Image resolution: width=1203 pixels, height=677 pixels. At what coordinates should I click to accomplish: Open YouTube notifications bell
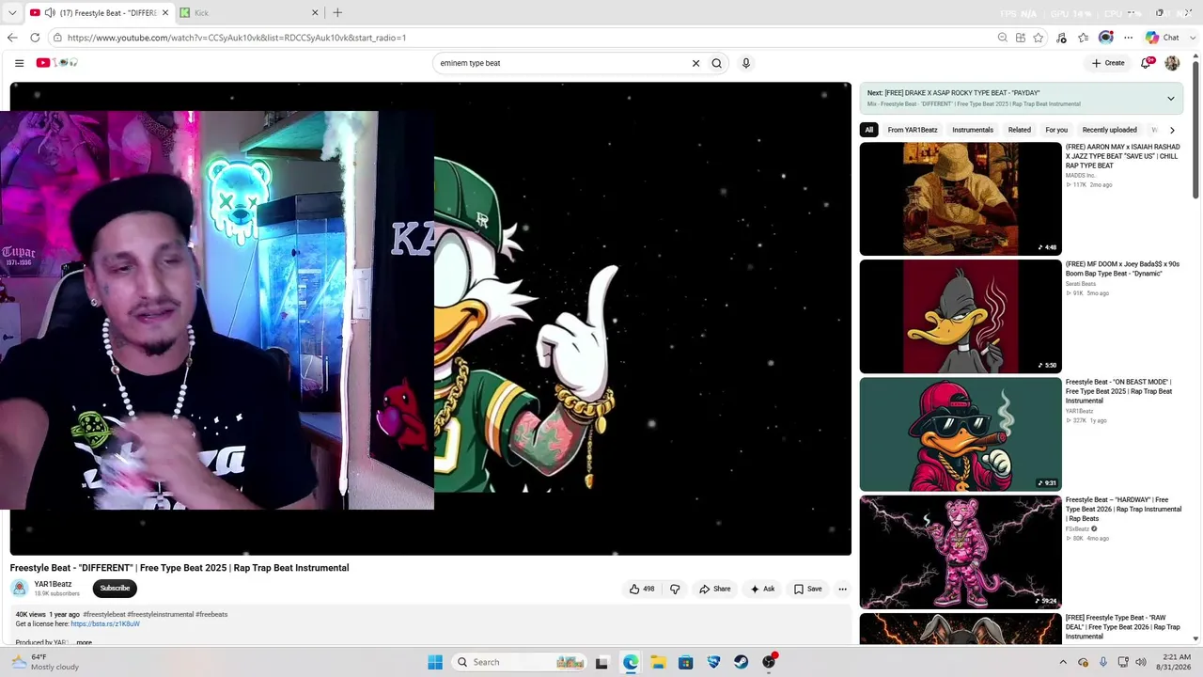[1146, 63]
